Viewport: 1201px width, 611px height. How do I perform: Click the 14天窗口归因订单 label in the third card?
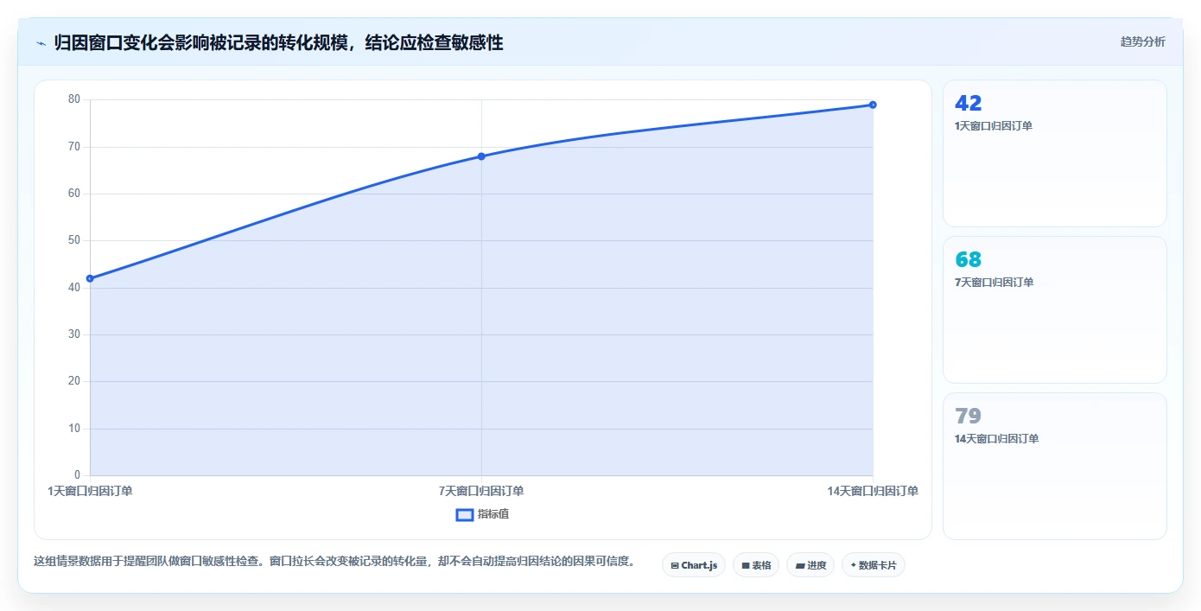pyautogui.click(x=997, y=439)
